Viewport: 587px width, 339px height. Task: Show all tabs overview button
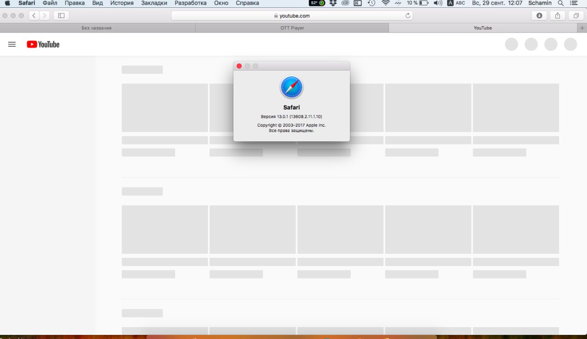[576, 16]
